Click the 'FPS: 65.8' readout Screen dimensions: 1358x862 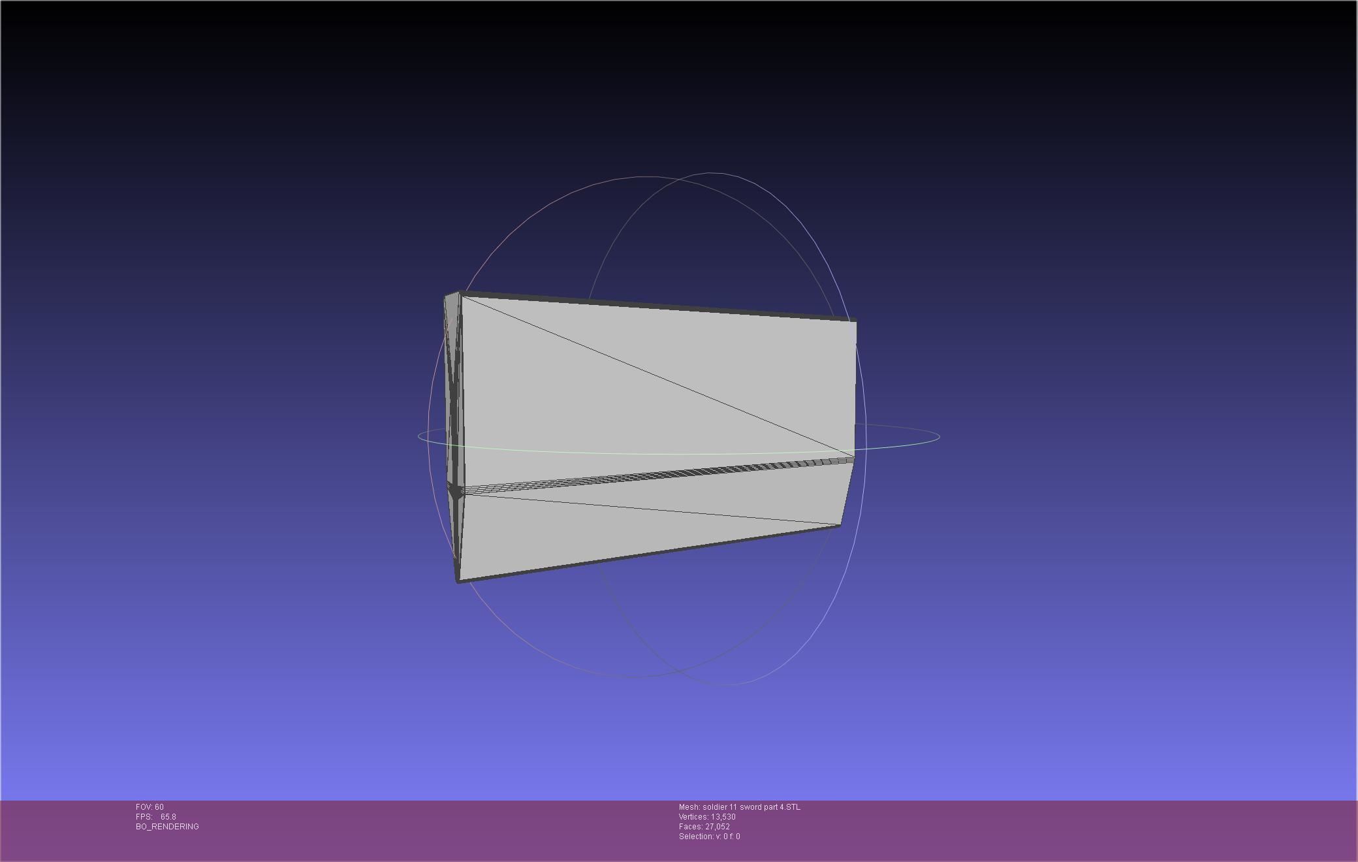(155, 817)
